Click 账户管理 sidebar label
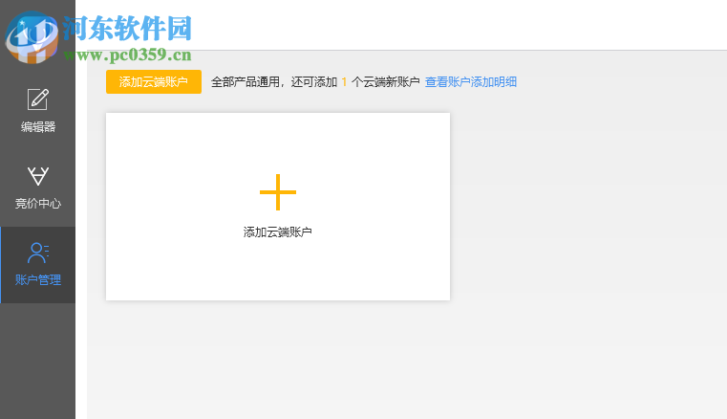This screenshot has width=727, height=419. [38, 279]
